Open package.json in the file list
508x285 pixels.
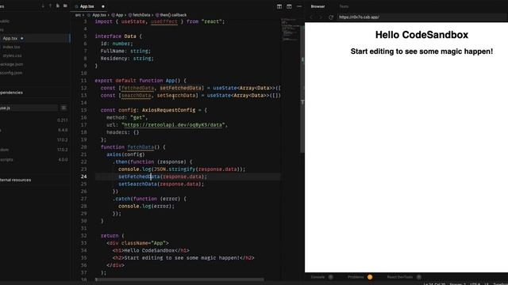[12, 64]
